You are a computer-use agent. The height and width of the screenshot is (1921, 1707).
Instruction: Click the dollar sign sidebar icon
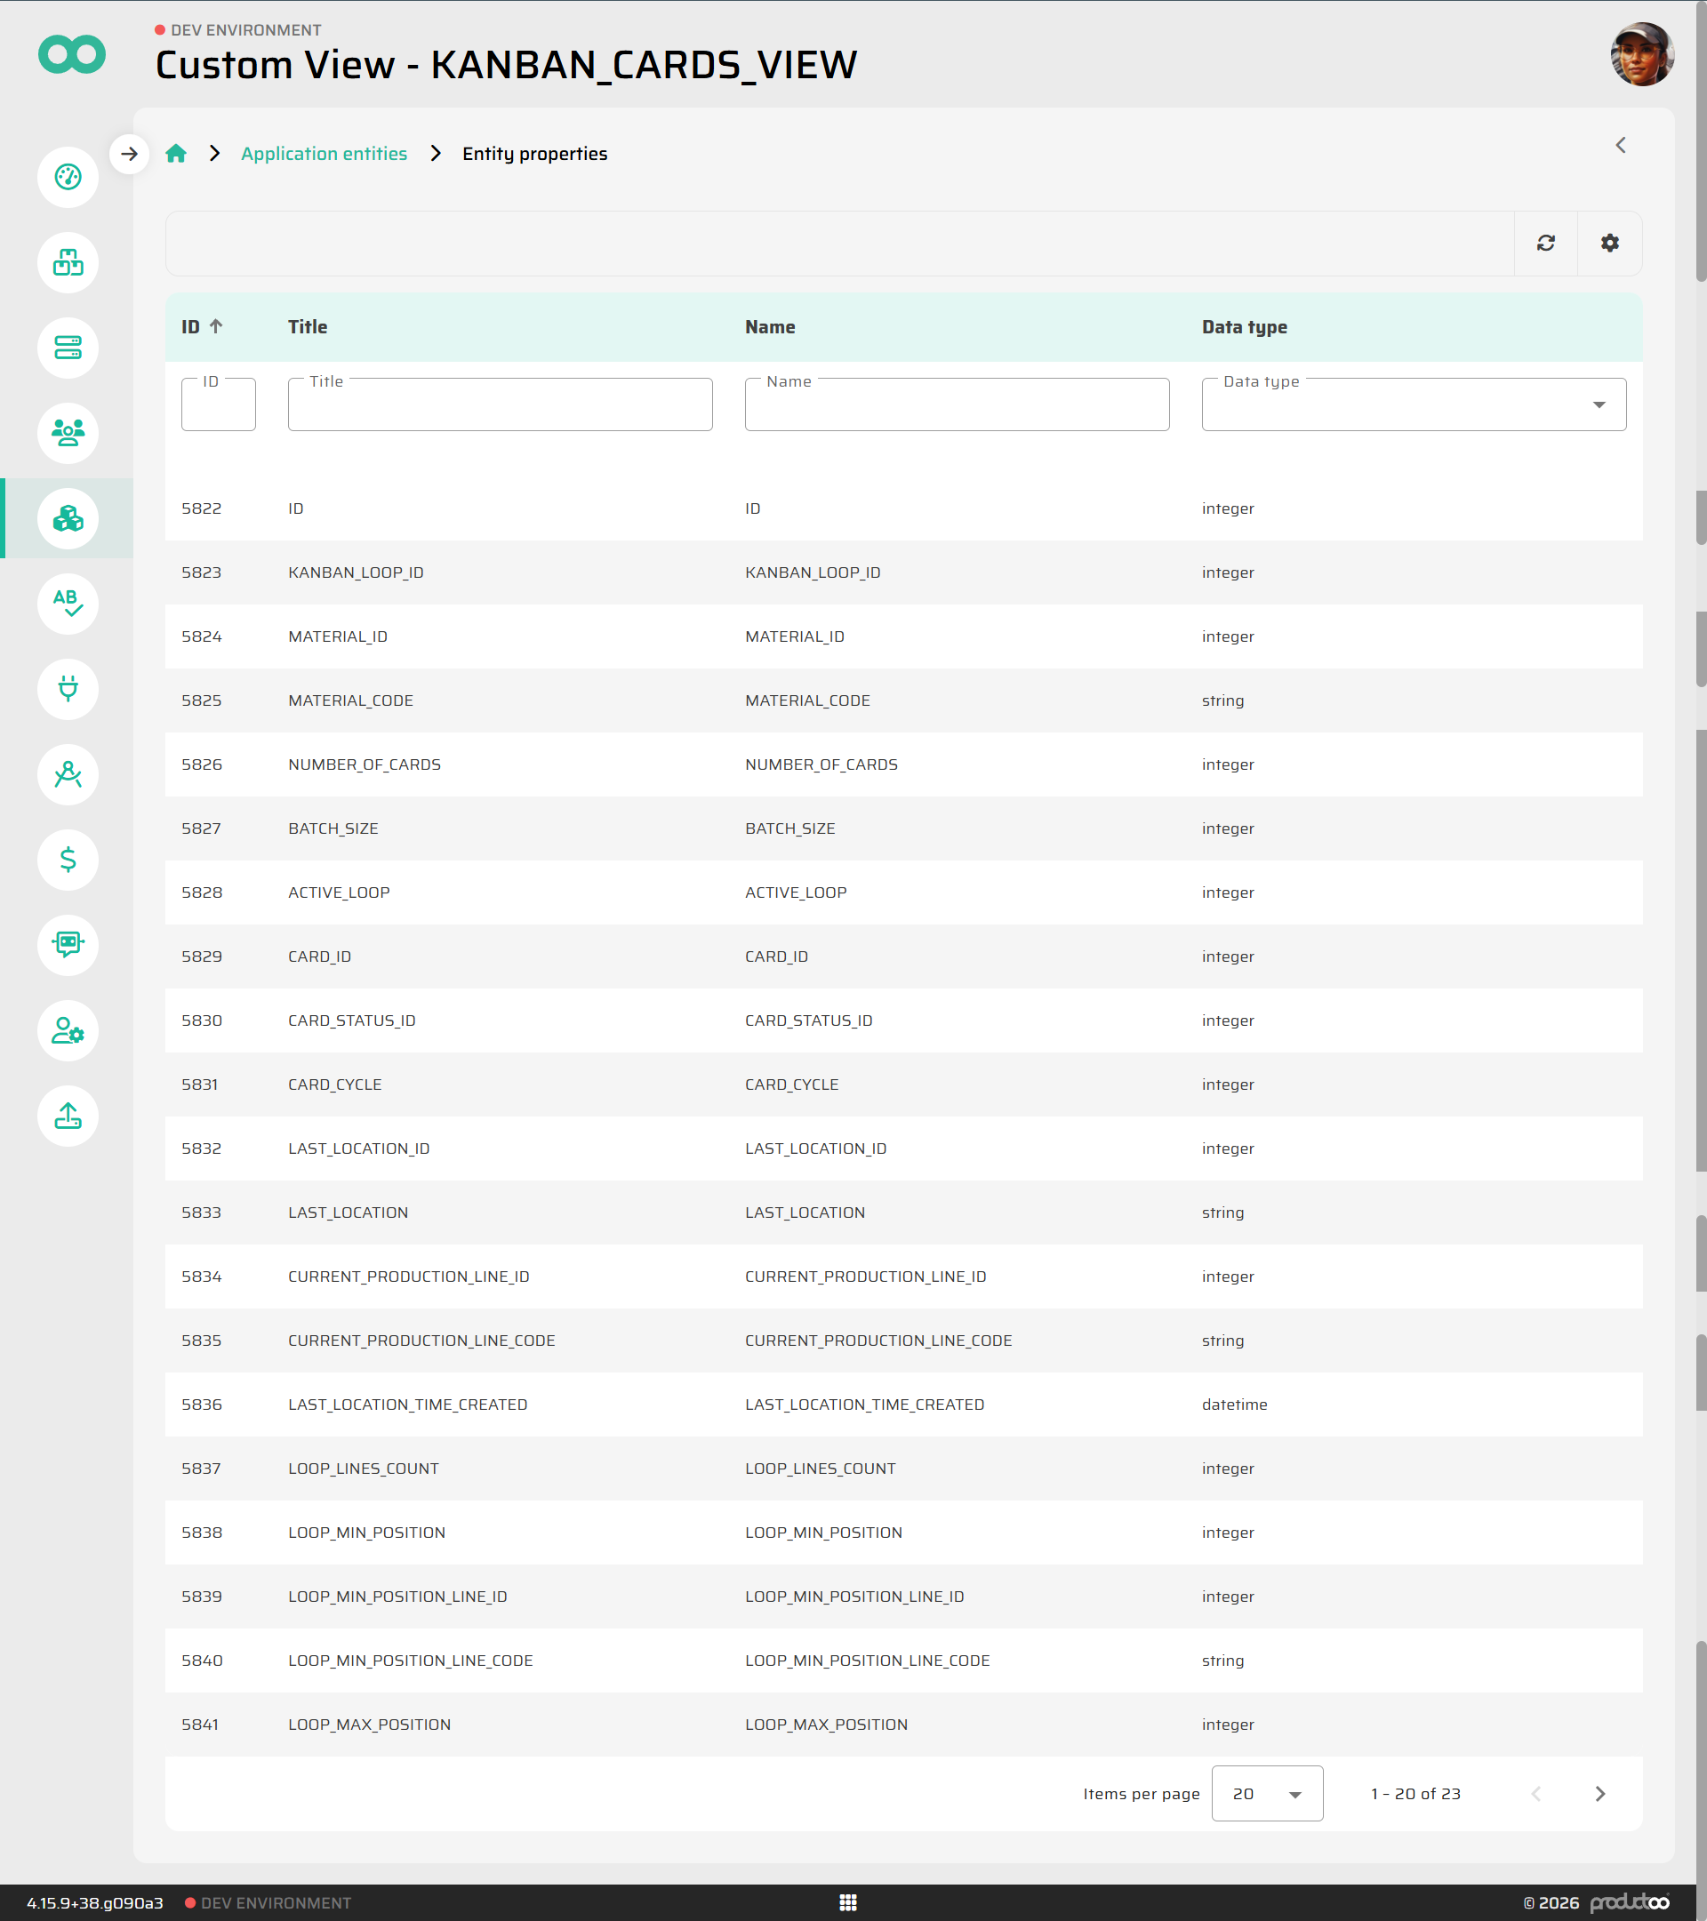(68, 859)
